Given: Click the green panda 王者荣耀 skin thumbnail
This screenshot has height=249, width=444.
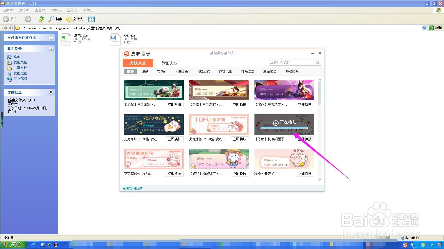Looking at the screenshot, I should 154,90.
